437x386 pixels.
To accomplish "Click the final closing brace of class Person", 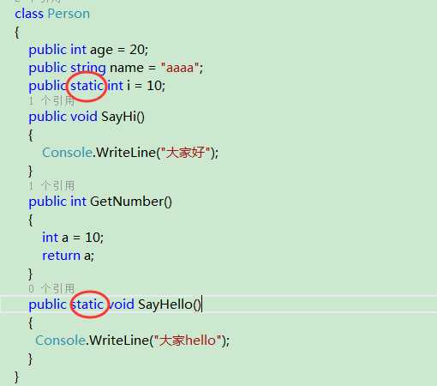I will [16, 377].
